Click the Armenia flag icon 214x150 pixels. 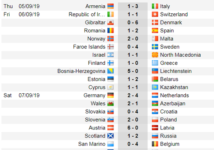tap(110, 6)
